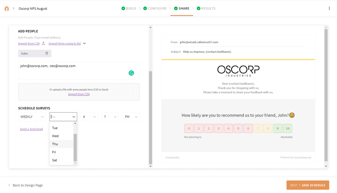Click the Send a Test Email link
This screenshot has height=193, width=337.
coord(31,129)
